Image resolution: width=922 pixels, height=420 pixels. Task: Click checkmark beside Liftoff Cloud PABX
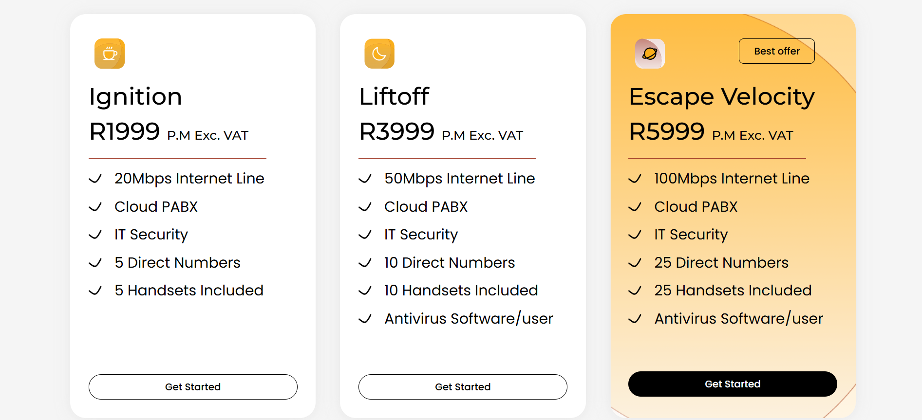click(365, 207)
